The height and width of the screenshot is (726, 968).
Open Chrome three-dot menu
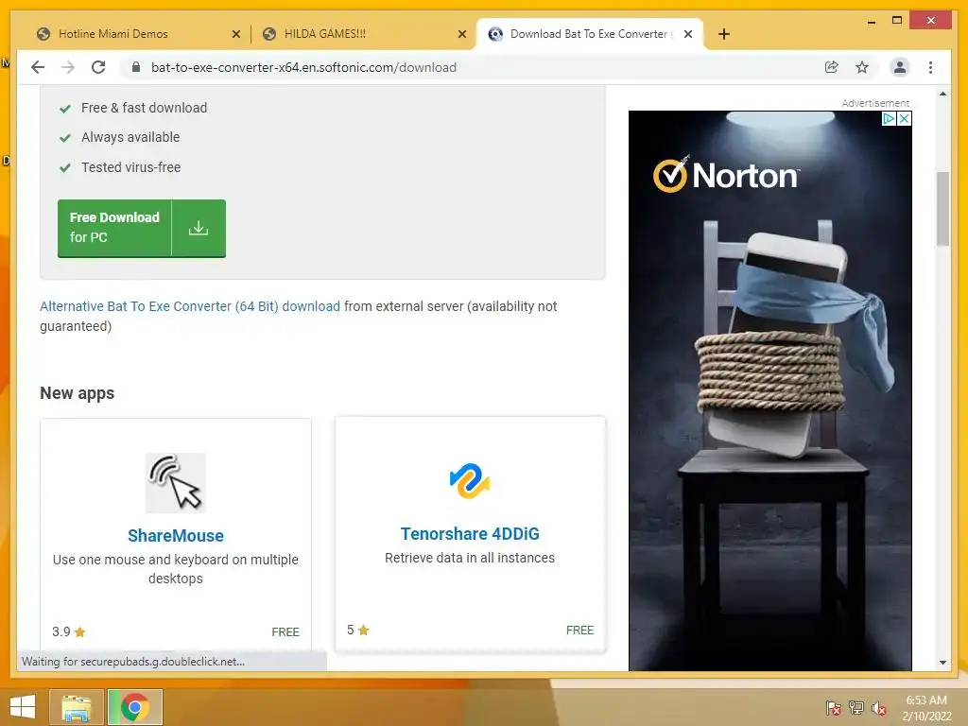click(x=930, y=67)
